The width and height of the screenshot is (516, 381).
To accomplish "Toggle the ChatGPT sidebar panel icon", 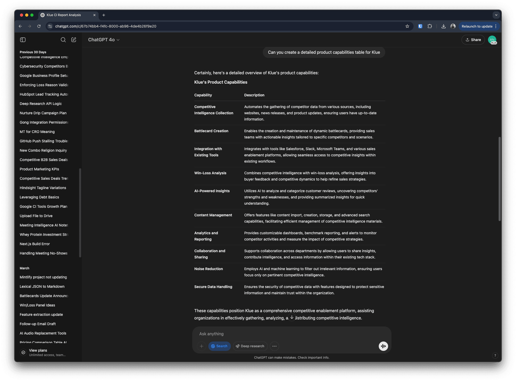I will click(x=23, y=40).
